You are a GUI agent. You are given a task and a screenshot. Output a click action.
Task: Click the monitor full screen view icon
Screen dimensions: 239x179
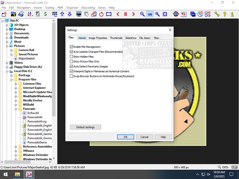(x=79, y=14)
